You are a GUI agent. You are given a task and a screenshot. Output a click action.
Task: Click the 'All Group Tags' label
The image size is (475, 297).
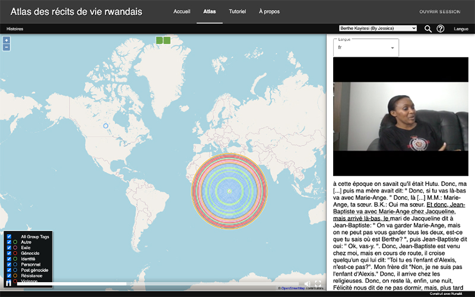click(35, 236)
